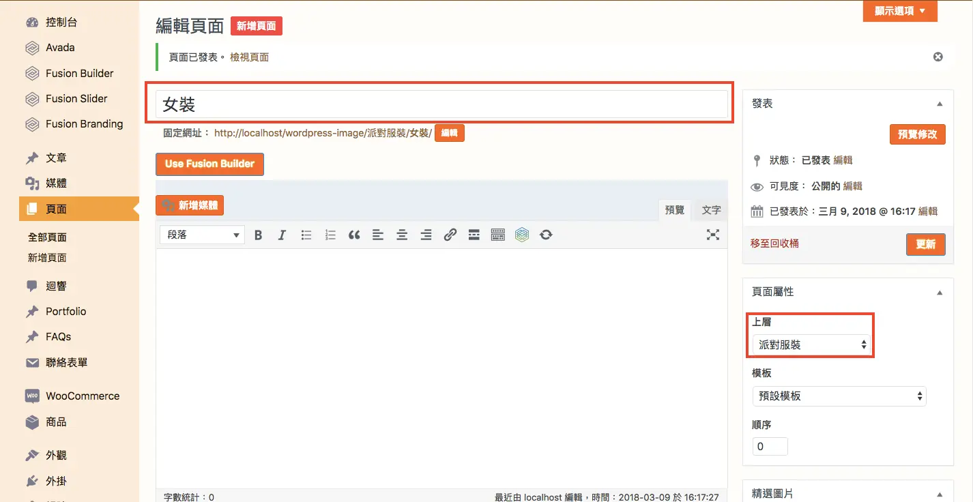
Task: Edit the permalink slug button
Action: pos(450,133)
